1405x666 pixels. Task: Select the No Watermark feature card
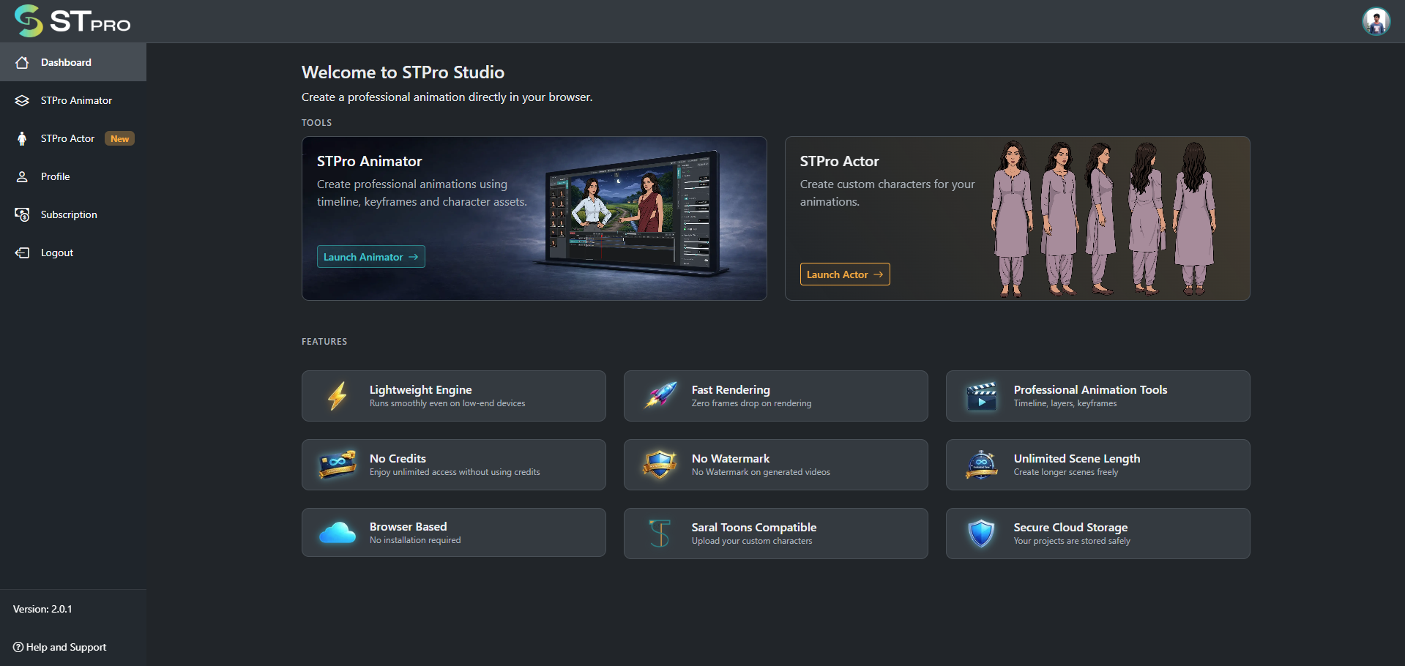pos(775,465)
